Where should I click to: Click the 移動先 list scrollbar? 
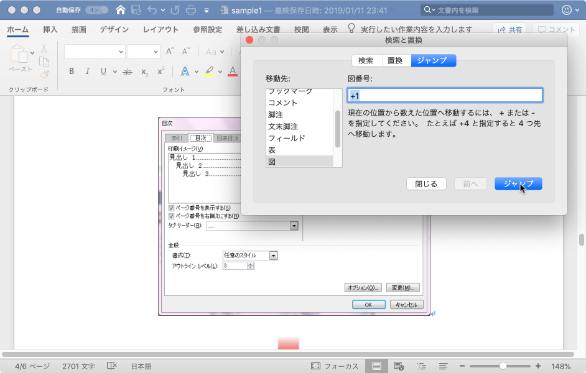[338, 129]
